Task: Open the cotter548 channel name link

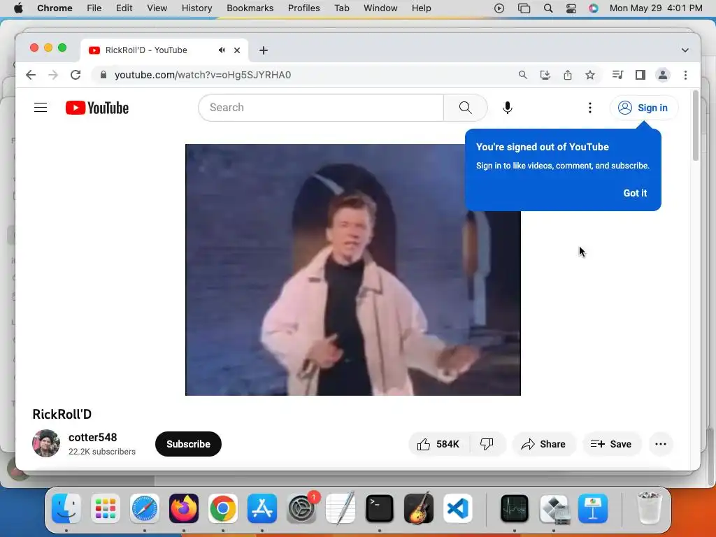Action: [93, 438]
